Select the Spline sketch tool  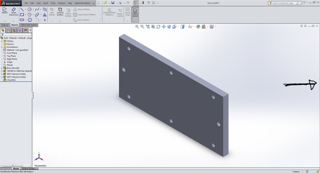coord(37,9)
